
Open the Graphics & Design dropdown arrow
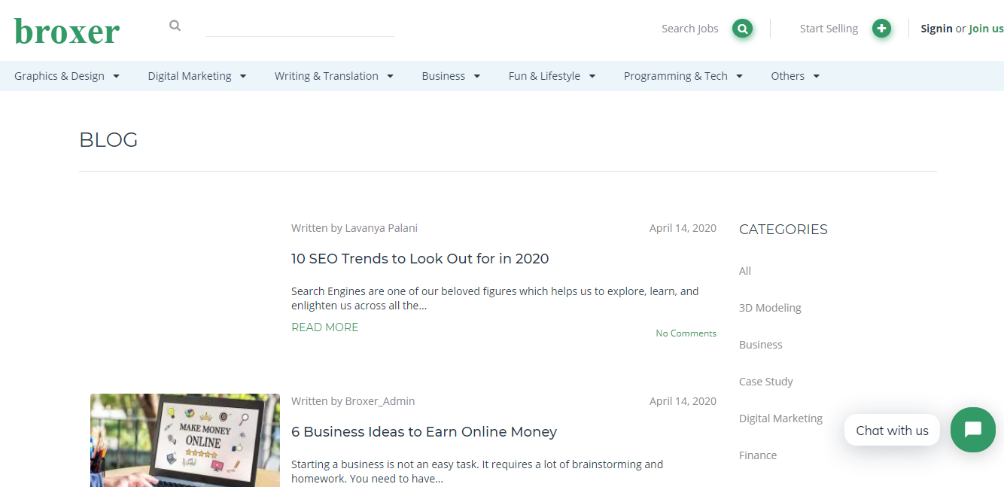(x=116, y=75)
